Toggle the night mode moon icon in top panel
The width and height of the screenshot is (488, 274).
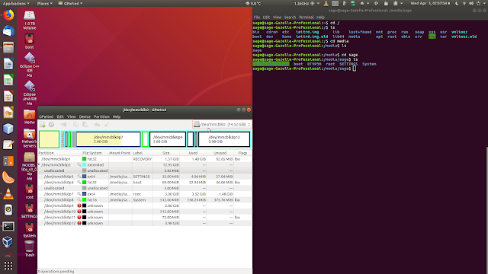click(x=457, y=3)
